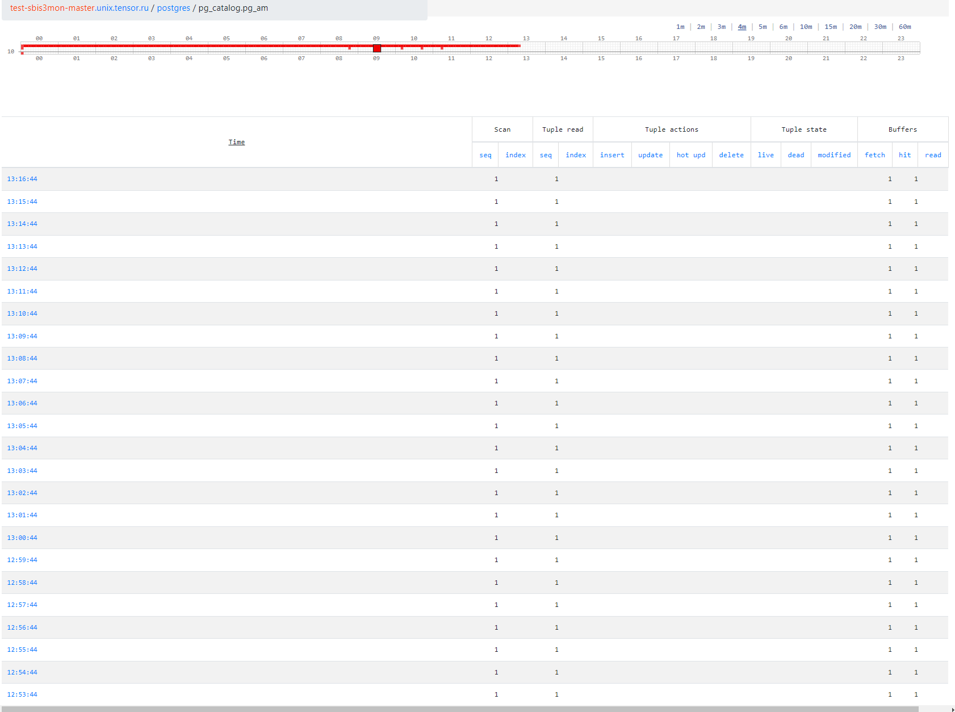The width and height of the screenshot is (955, 712).
Task: Sort by hot upd column
Action: tap(691, 155)
